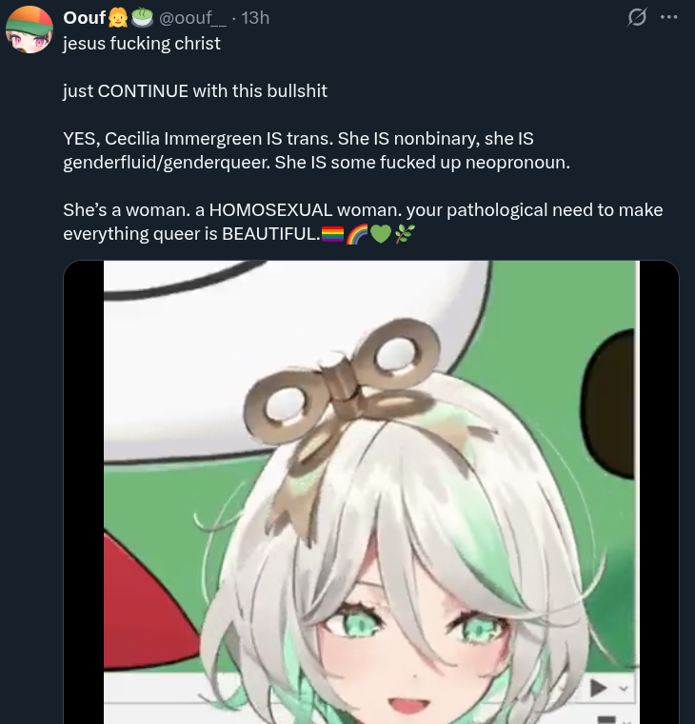Click the pride flag emoji in the tweet

coord(332,234)
